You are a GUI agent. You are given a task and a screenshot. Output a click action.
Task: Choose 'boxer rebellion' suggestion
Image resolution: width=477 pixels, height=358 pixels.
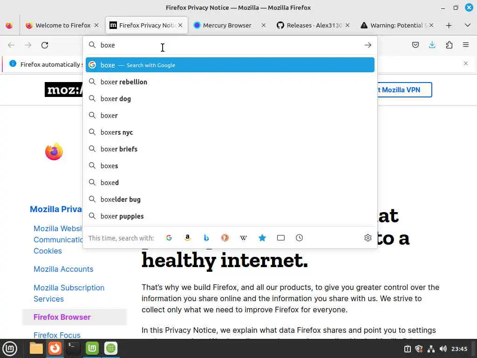[230, 82]
